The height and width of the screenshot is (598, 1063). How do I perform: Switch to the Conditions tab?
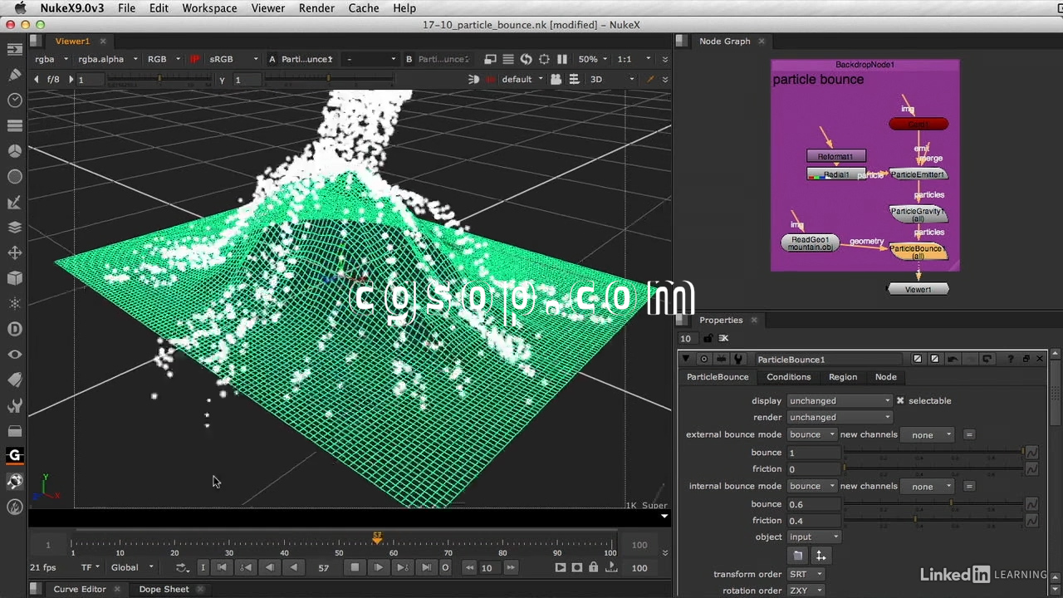tap(788, 377)
